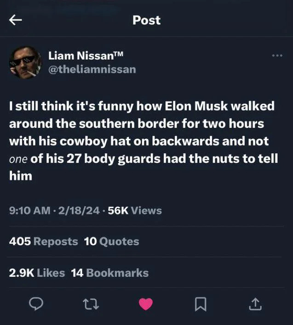Click the 9:10 AM timestamp
Viewport: 293px width, 325px height.
pyautogui.click(x=29, y=211)
